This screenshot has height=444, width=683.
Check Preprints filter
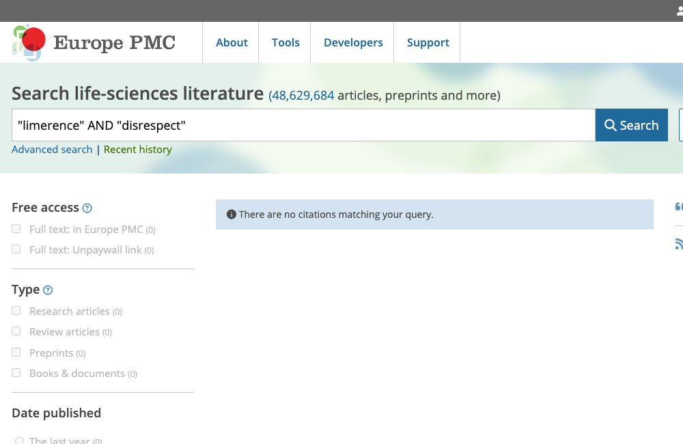[x=16, y=352]
